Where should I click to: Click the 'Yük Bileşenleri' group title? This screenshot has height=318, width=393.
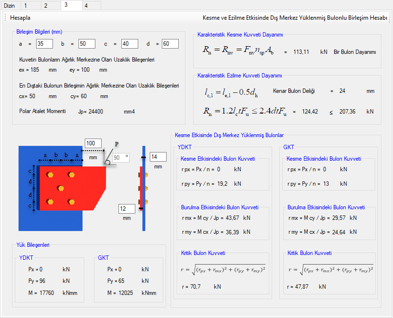(33, 245)
